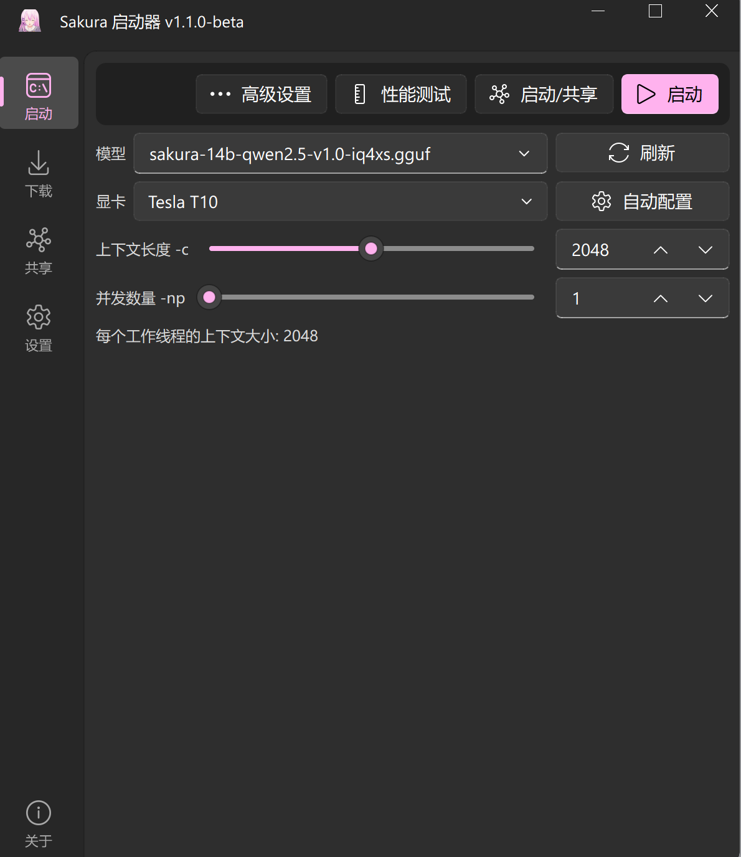Click the gear icon on 自动配置 button
This screenshot has width=741, height=857.
pyautogui.click(x=601, y=201)
